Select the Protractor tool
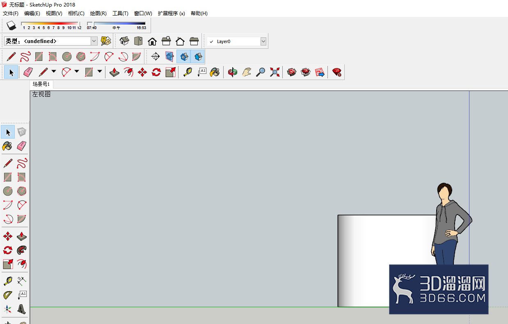This screenshot has width=508, height=324. pos(8,295)
